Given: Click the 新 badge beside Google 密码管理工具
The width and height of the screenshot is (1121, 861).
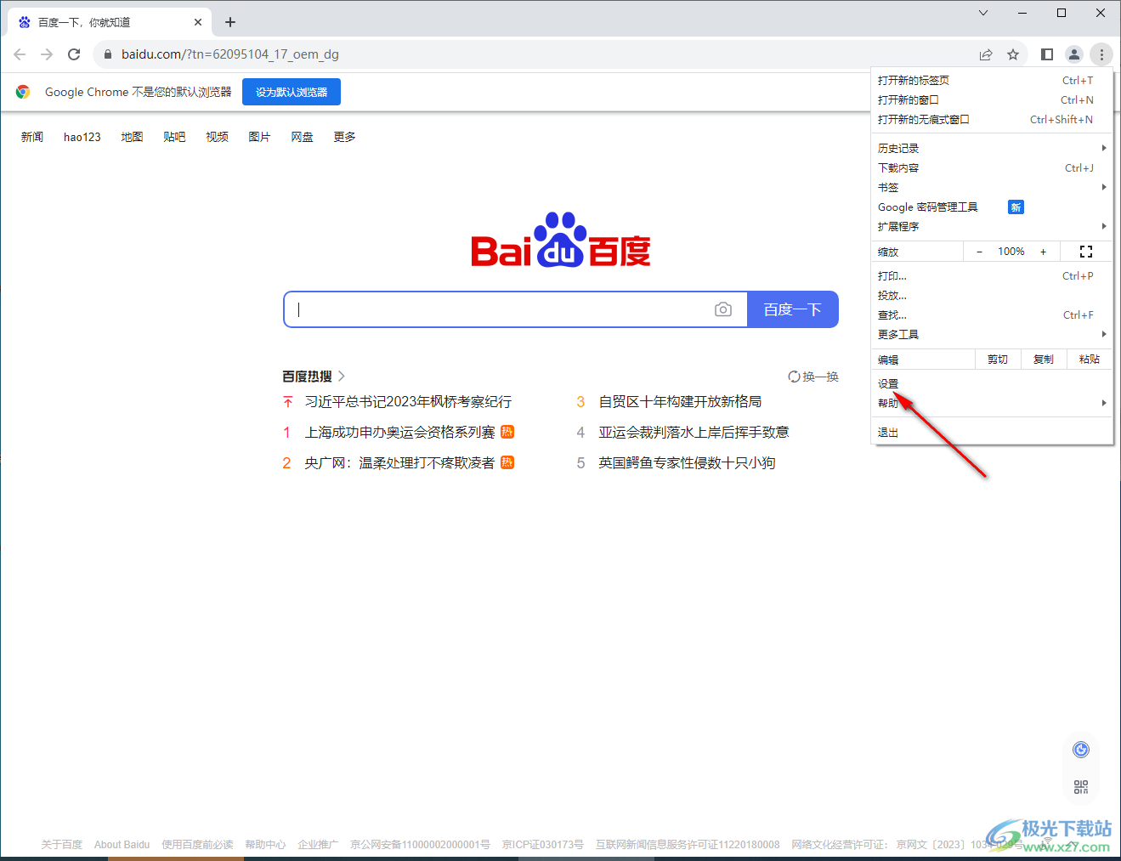Looking at the screenshot, I should [1016, 207].
